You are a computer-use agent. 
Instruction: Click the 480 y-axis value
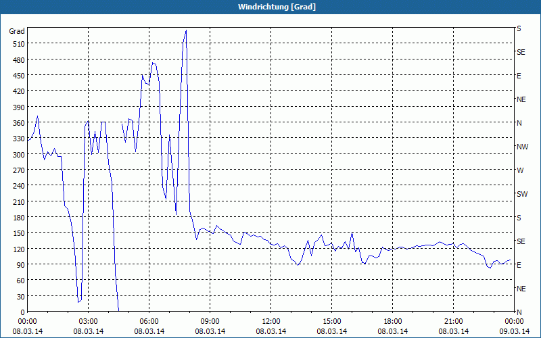(18, 59)
